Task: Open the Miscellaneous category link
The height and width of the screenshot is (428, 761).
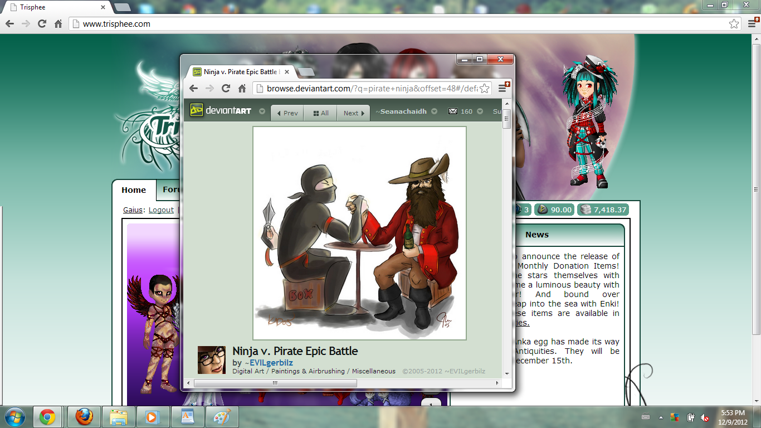Action: [x=374, y=371]
